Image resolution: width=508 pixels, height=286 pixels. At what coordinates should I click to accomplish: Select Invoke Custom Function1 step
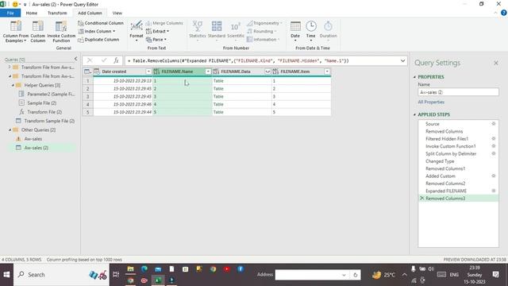pos(451,146)
